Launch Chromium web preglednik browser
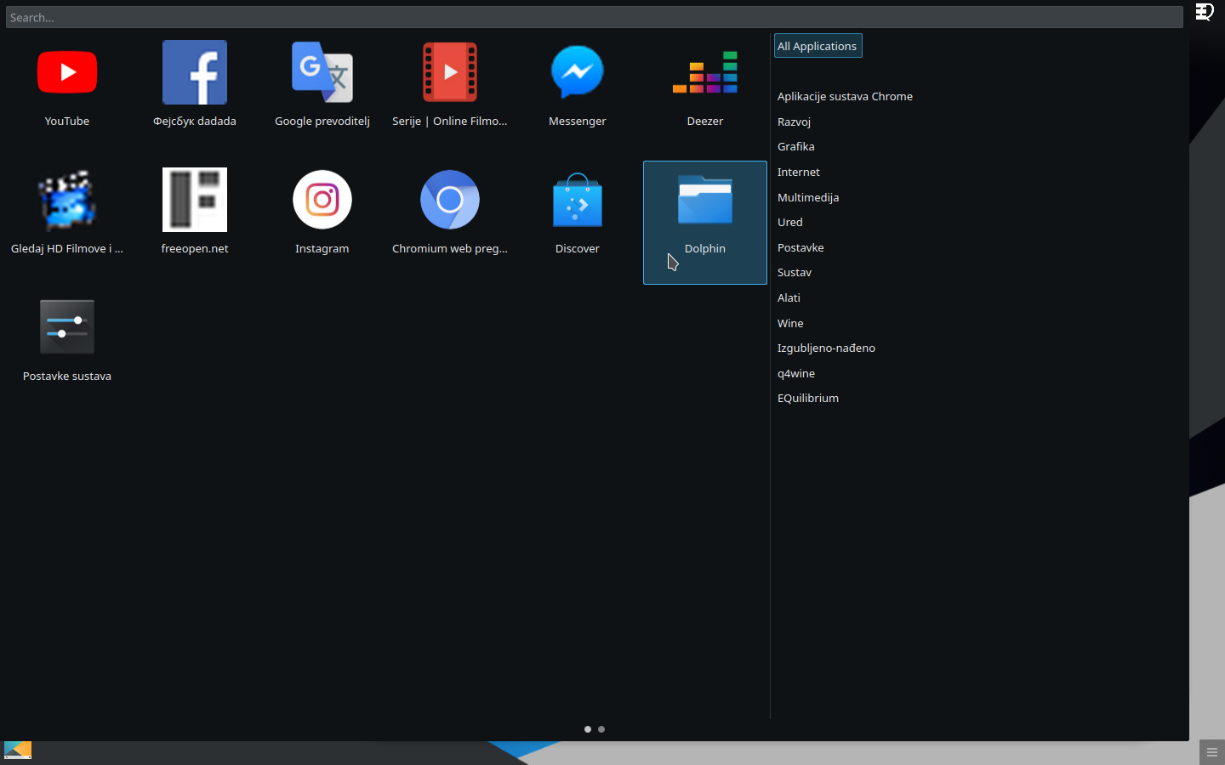 click(450, 200)
